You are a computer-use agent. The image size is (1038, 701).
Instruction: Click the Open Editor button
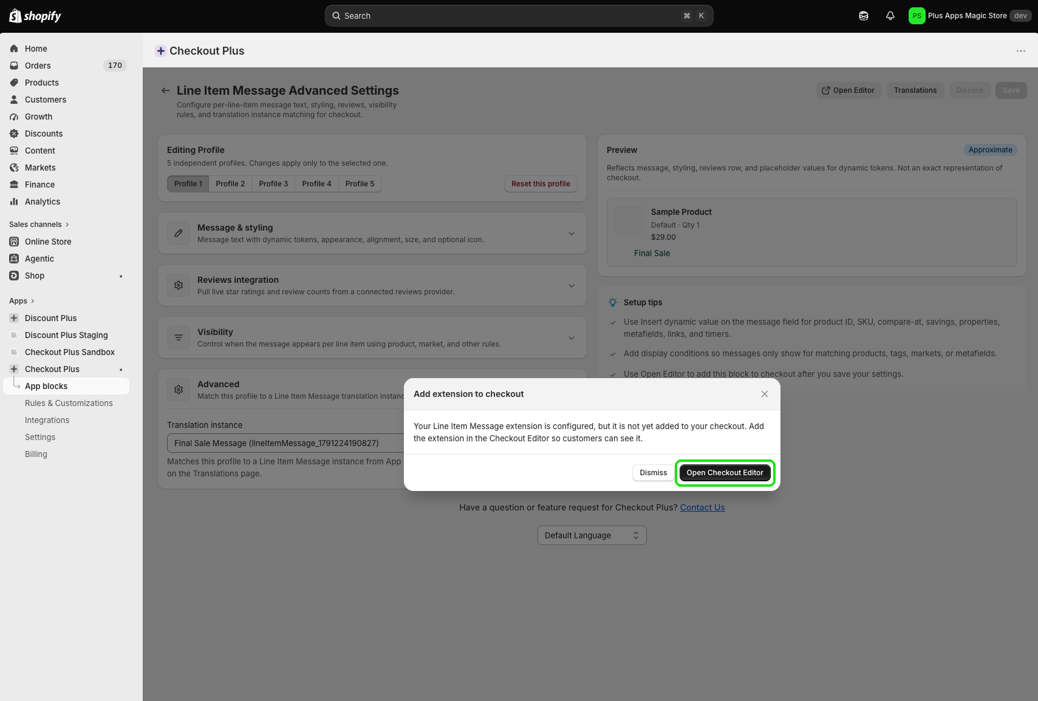[x=848, y=90]
